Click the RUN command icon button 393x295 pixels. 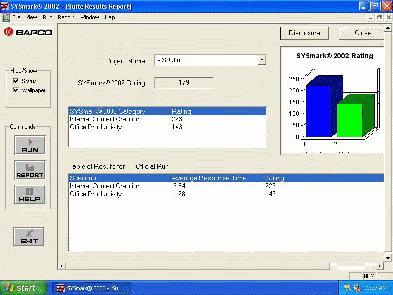[29, 145]
